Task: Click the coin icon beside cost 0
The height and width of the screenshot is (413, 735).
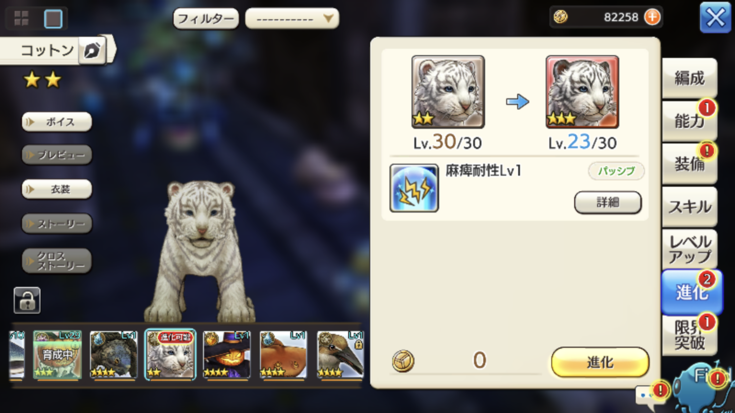Action: pos(403,361)
